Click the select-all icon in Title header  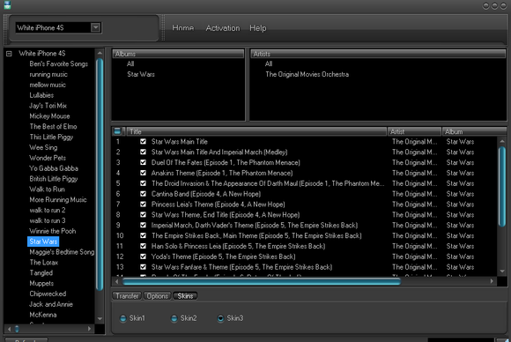tap(118, 131)
